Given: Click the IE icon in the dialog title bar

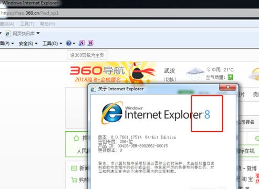Looking at the screenshot, I should pos(93,89).
